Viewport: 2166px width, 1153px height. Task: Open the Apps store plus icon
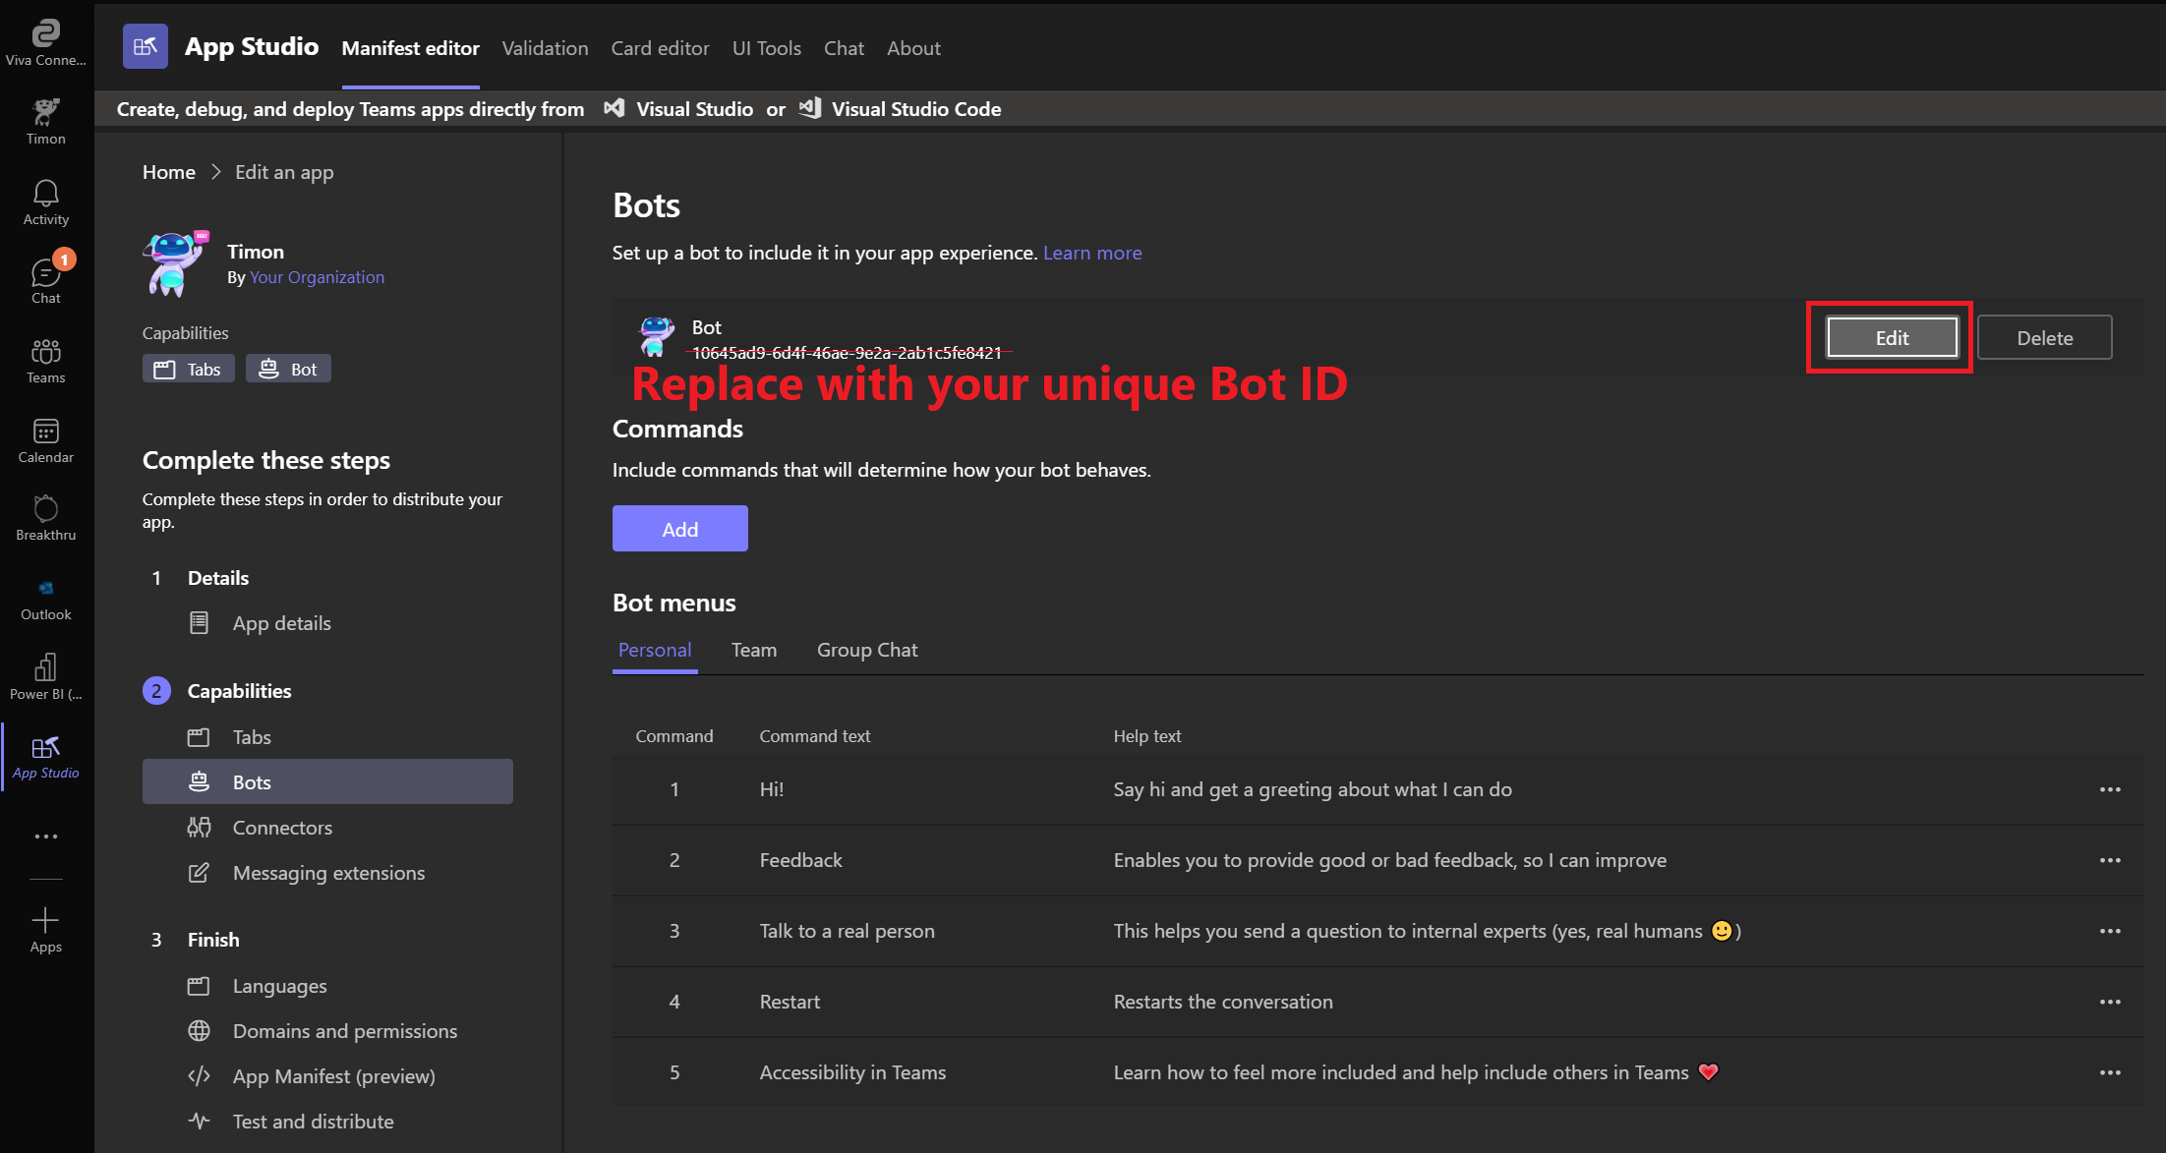(46, 930)
